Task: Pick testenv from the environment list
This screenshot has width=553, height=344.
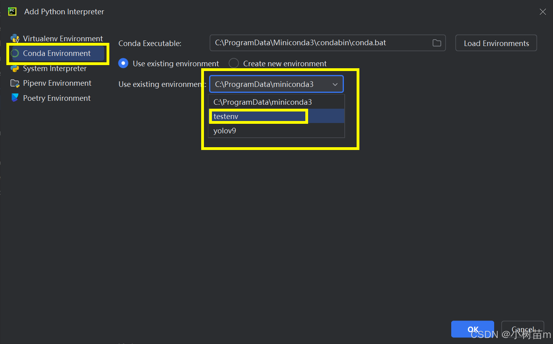Action: pos(276,116)
